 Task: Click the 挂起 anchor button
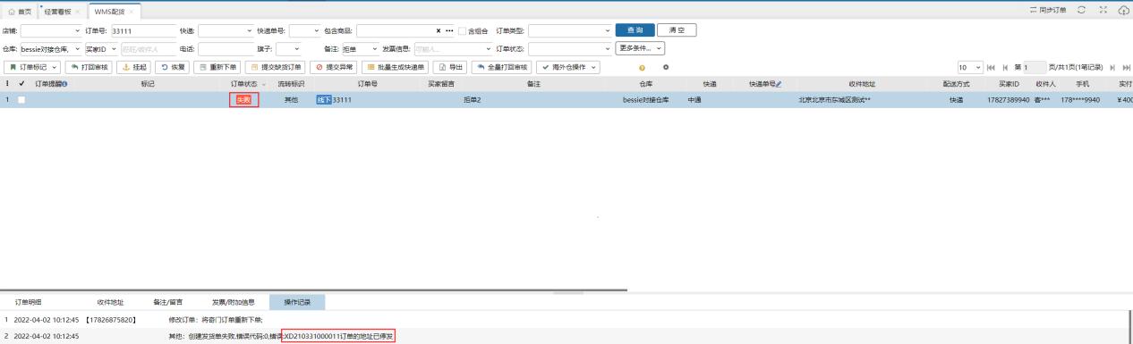click(133, 67)
